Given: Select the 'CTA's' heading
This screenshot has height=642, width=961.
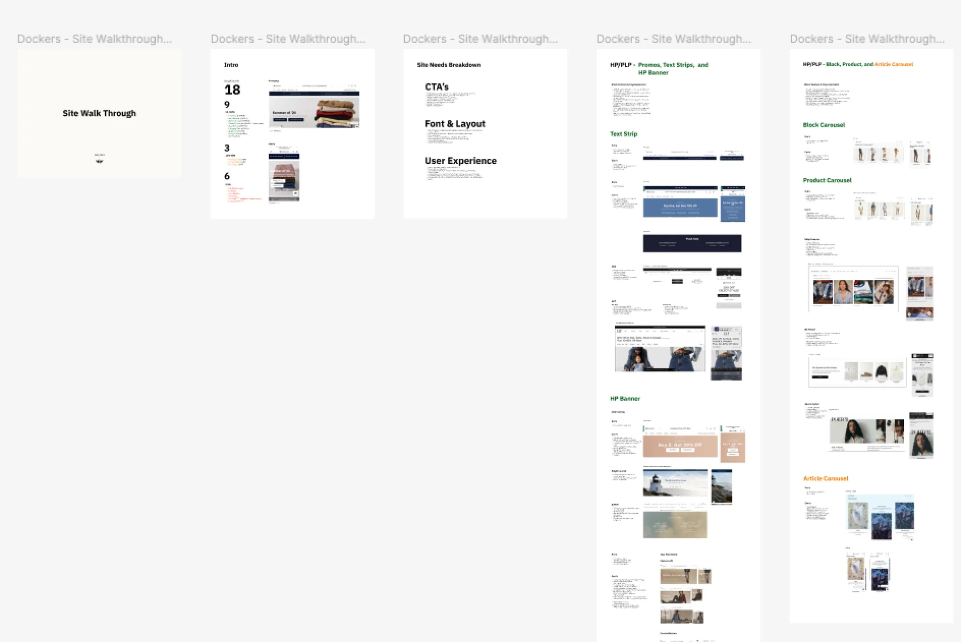Looking at the screenshot, I should (x=437, y=87).
